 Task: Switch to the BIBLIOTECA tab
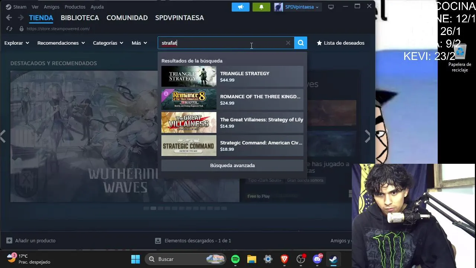click(80, 18)
